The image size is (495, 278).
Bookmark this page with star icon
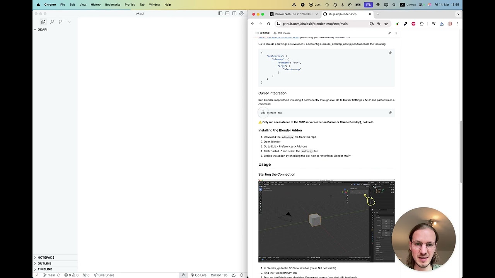tap(386, 24)
